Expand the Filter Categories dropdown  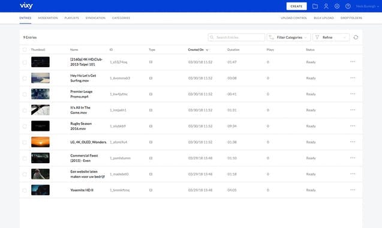pyautogui.click(x=288, y=37)
